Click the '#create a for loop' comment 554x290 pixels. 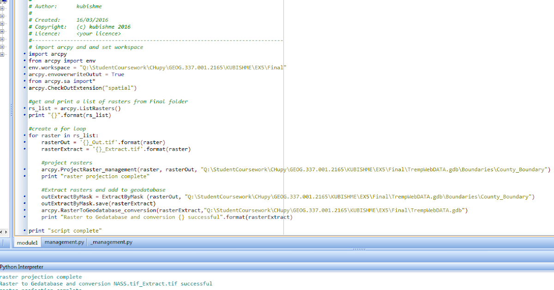(57, 129)
